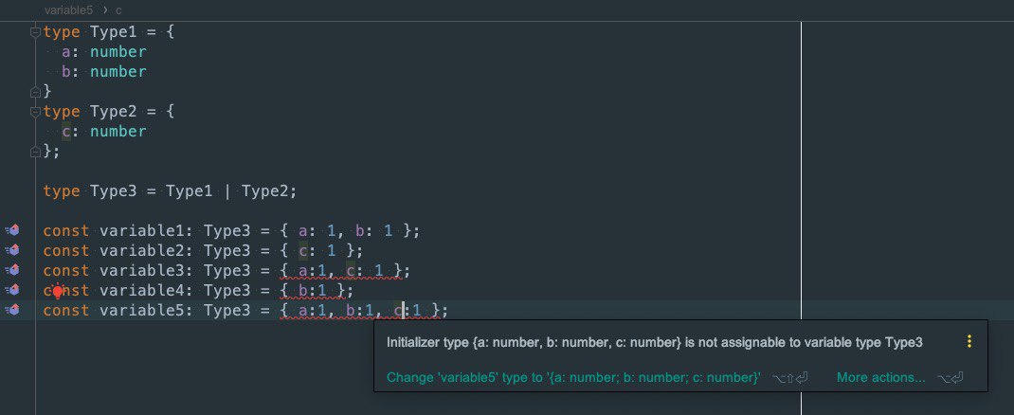This screenshot has width=1014, height=415.
Task: Click the Type2 name in its declaration
Action: point(114,111)
